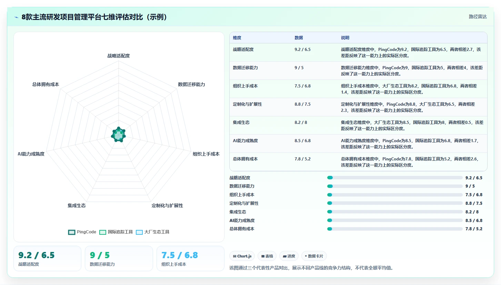Click the lightning icon beside the title
Image resolution: width=501 pixels, height=285 pixels.
[16, 17]
